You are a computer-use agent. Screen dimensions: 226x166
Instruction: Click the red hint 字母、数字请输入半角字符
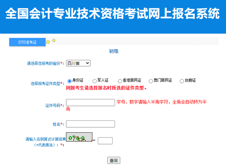[x=142, y=102]
